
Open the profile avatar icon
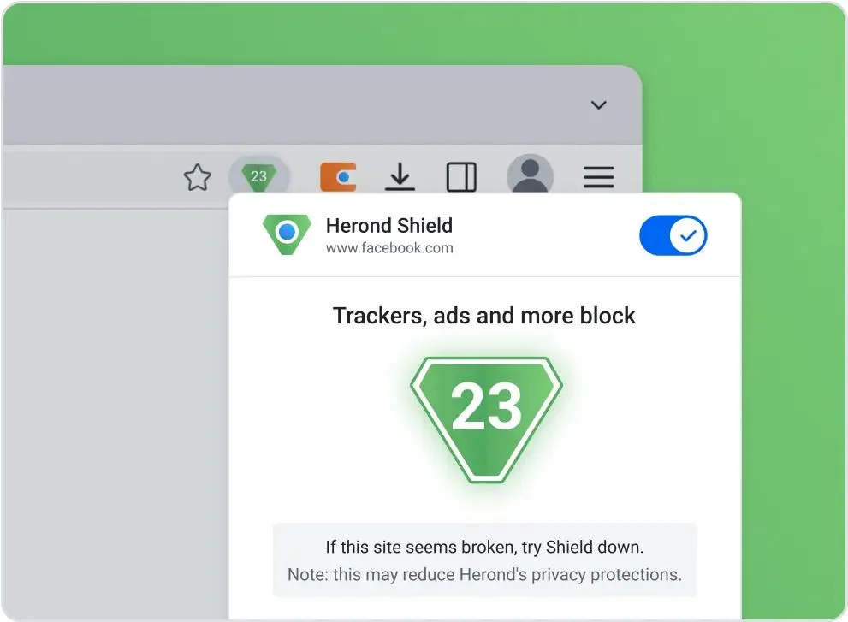click(x=530, y=175)
